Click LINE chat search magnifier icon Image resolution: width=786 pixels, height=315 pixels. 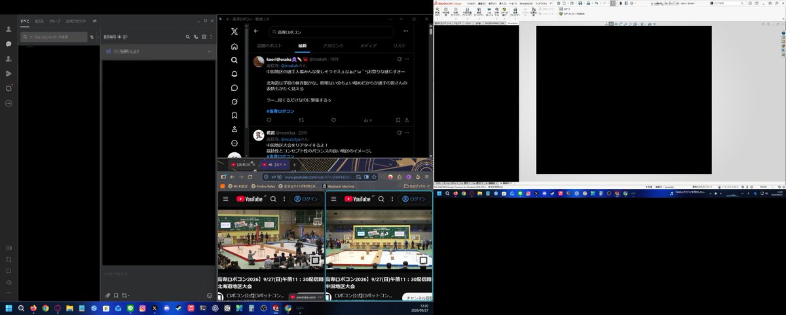pyautogui.click(x=188, y=37)
